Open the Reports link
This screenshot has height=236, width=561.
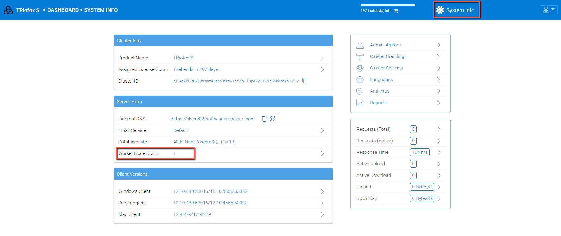pyautogui.click(x=378, y=103)
